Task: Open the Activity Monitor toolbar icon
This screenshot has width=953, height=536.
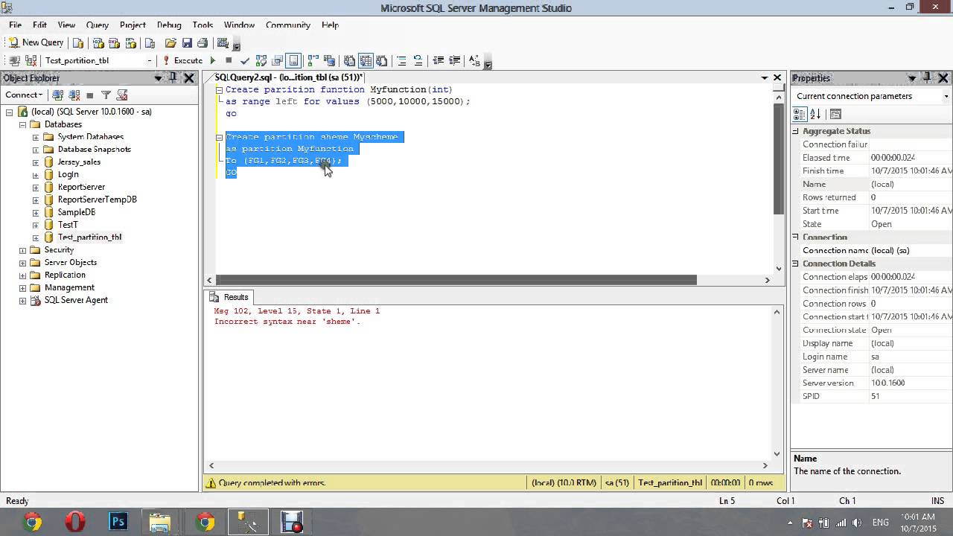Action: point(223,43)
